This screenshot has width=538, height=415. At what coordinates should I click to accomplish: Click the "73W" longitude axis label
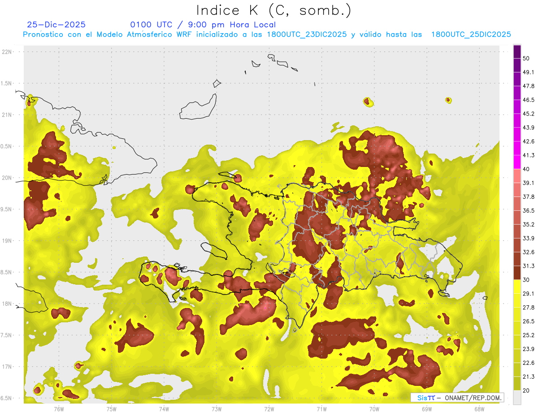217,409
